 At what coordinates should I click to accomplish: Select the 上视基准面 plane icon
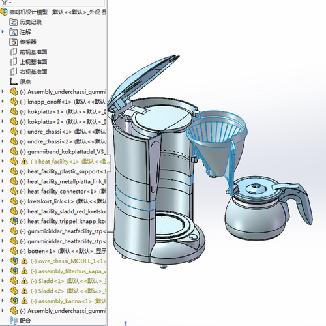[14, 62]
